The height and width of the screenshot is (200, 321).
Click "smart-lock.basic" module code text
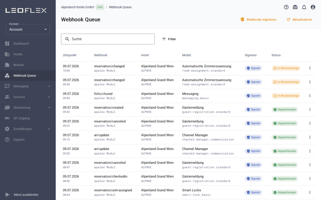coord(196,195)
